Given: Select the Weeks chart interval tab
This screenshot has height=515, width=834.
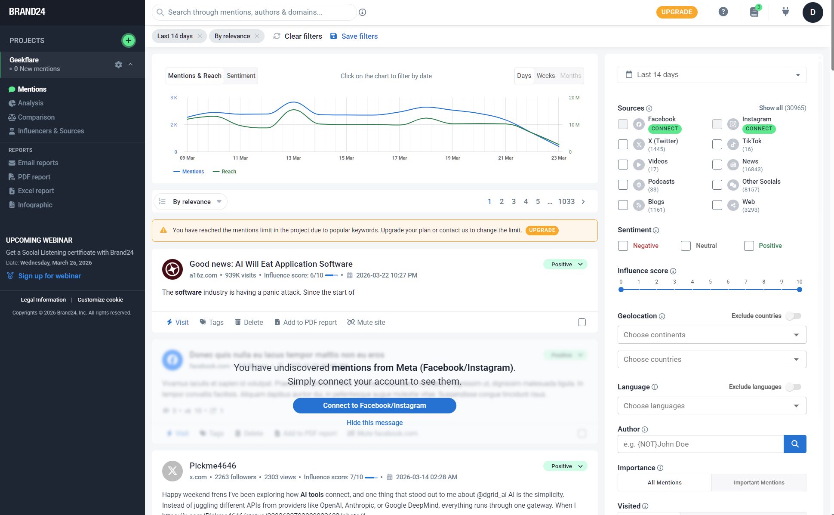Looking at the screenshot, I should 545,76.
